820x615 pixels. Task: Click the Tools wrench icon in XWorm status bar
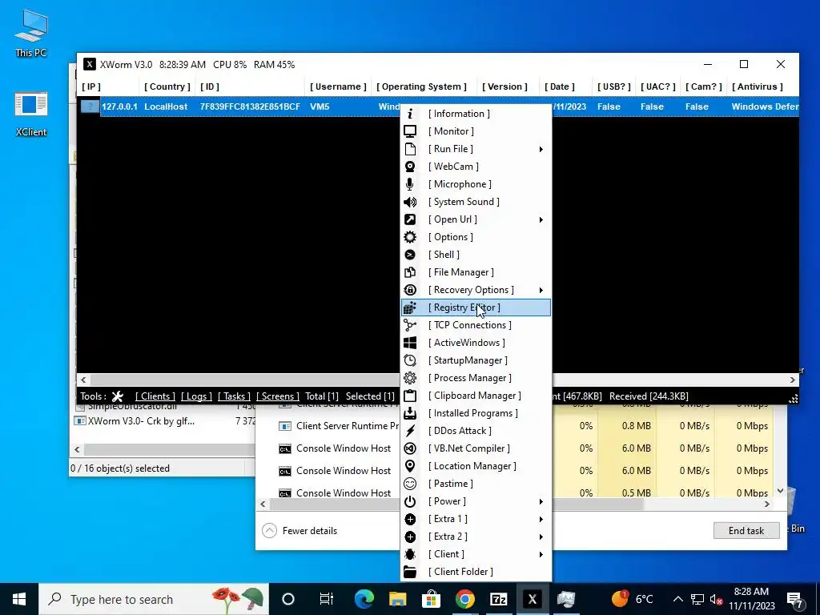[118, 396]
